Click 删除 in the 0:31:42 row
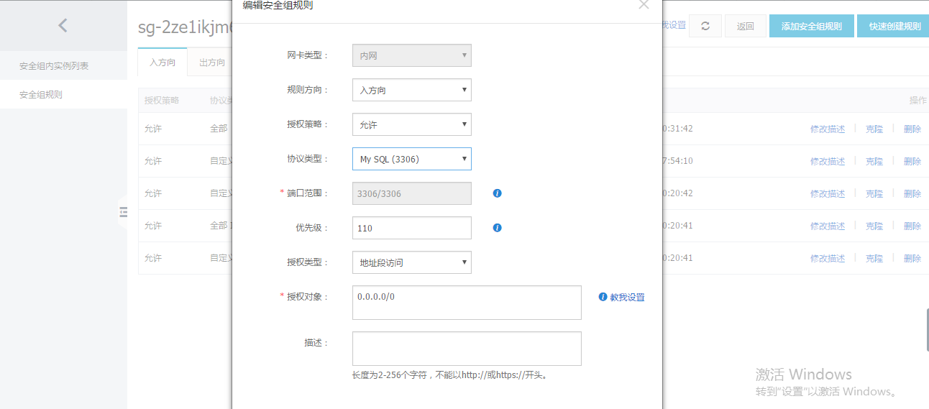929x409 pixels. [x=912, y=129]
